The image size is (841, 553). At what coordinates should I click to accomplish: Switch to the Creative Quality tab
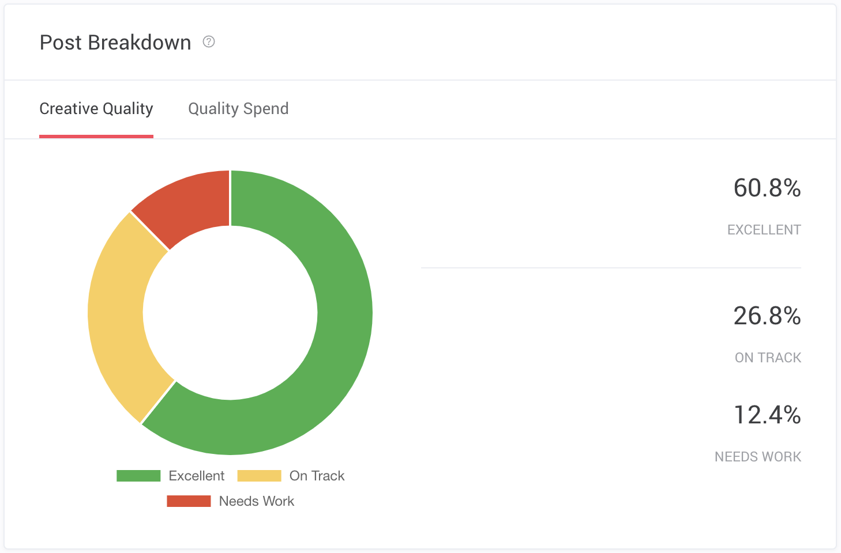96,109
